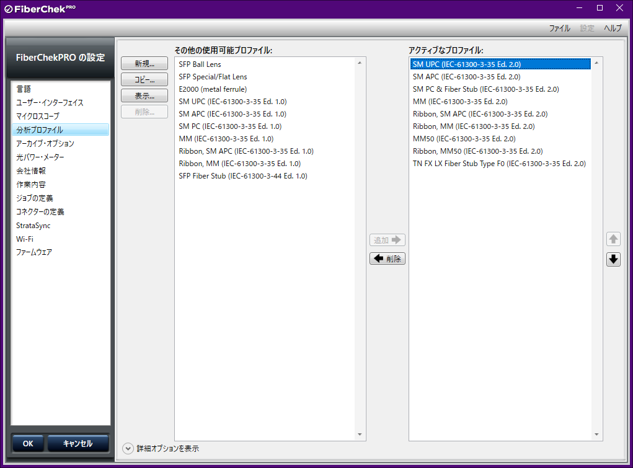This screenshot has width=633, height=468.
Task: Select 分析プロファイル settings category
Action: [x=61, y=130]
